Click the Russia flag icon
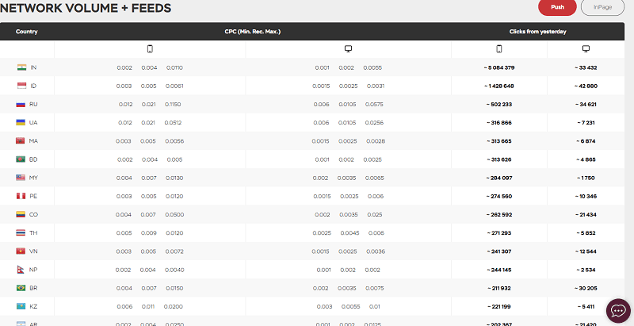The height and width of the screenshot is (326, 634). point(21,104)
